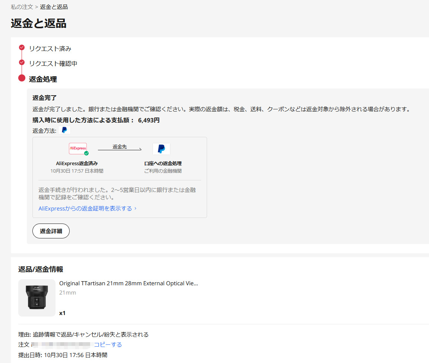Click the PayPal icon in the refund flow diagram
This screenshot has width=429, height=363.
(162, 148)
